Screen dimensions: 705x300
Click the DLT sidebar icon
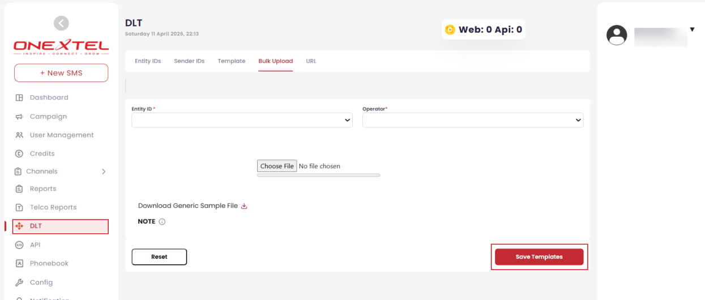(19, 226)
